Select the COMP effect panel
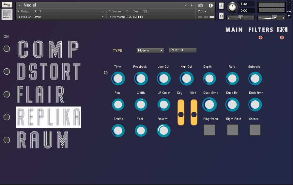The image size is (293, 185). pyautogui.click(x=48, y=49)
